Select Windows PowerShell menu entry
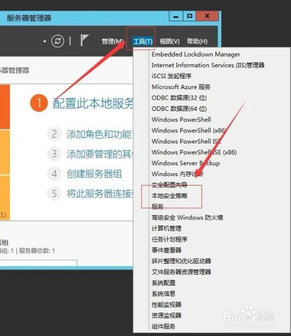 [182, 120]
